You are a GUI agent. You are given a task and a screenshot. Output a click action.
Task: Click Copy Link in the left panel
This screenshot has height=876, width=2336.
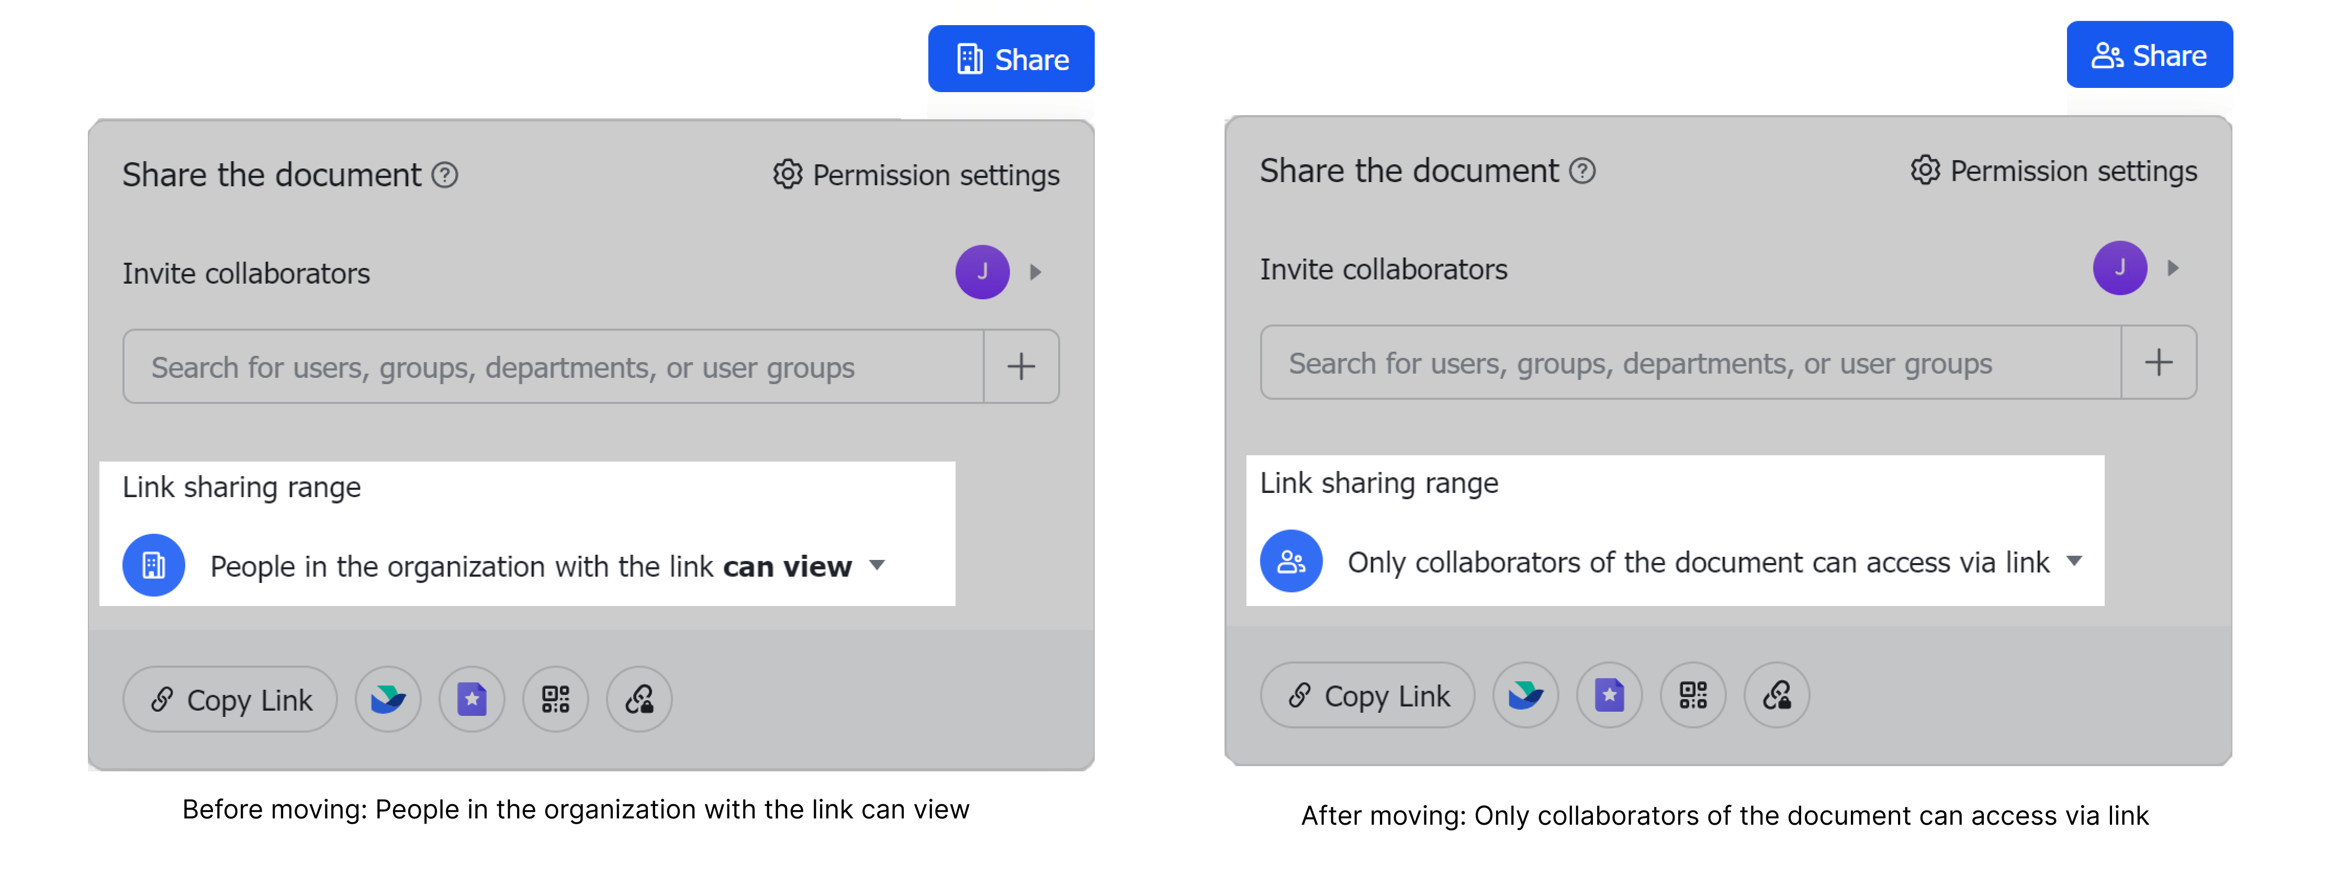[x=230, y=699]
